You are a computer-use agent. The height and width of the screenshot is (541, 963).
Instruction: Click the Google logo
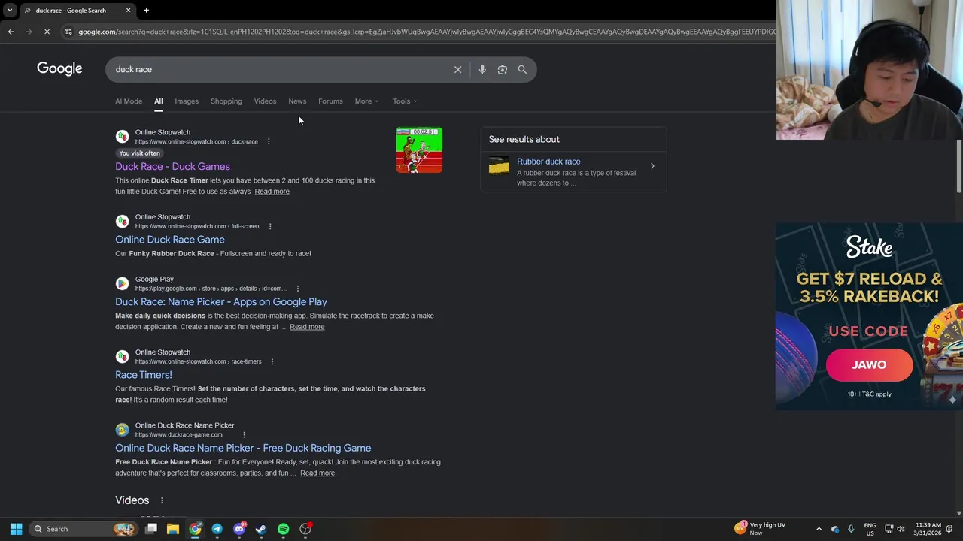(x=59, y=69)
